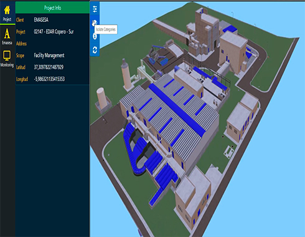Image resolution: width=305 pixels, height=237 pixels.
Task: Click the green Project Info header
Action: tap(52, 7)
